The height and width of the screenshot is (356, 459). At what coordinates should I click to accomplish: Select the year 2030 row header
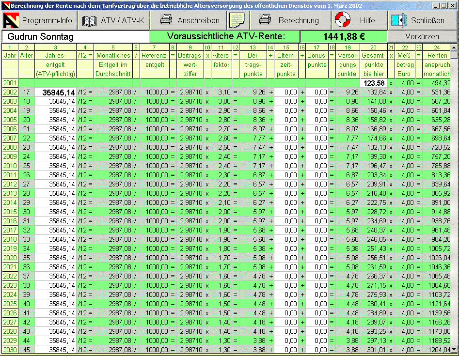click(x=10, y=350)
